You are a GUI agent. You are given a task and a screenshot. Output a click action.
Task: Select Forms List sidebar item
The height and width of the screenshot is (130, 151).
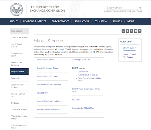click(19, 78)
